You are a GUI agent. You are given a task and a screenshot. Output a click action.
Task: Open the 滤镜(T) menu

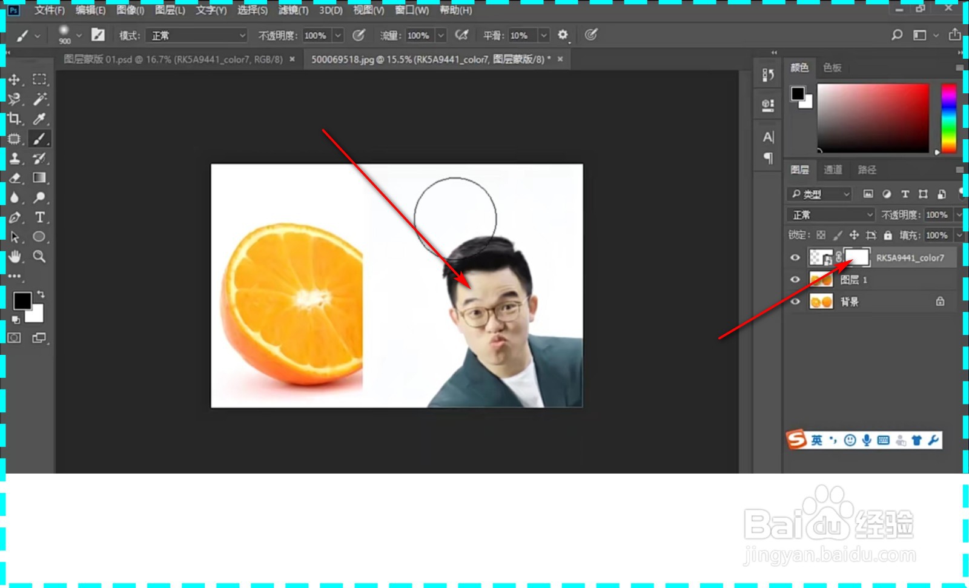(293, 10)
